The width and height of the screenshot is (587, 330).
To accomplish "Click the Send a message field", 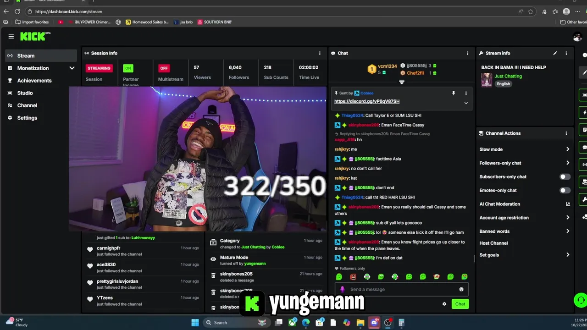I will tap(401, 289).
